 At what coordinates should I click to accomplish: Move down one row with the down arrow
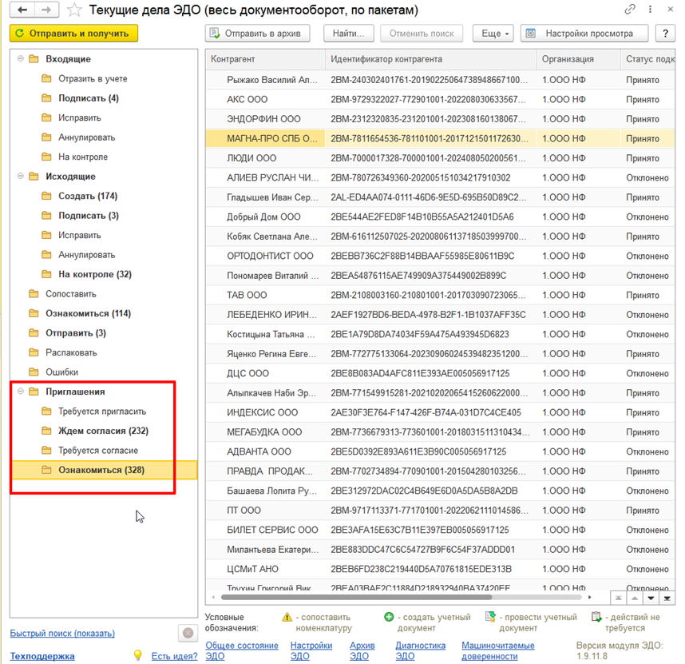(651, 598)
